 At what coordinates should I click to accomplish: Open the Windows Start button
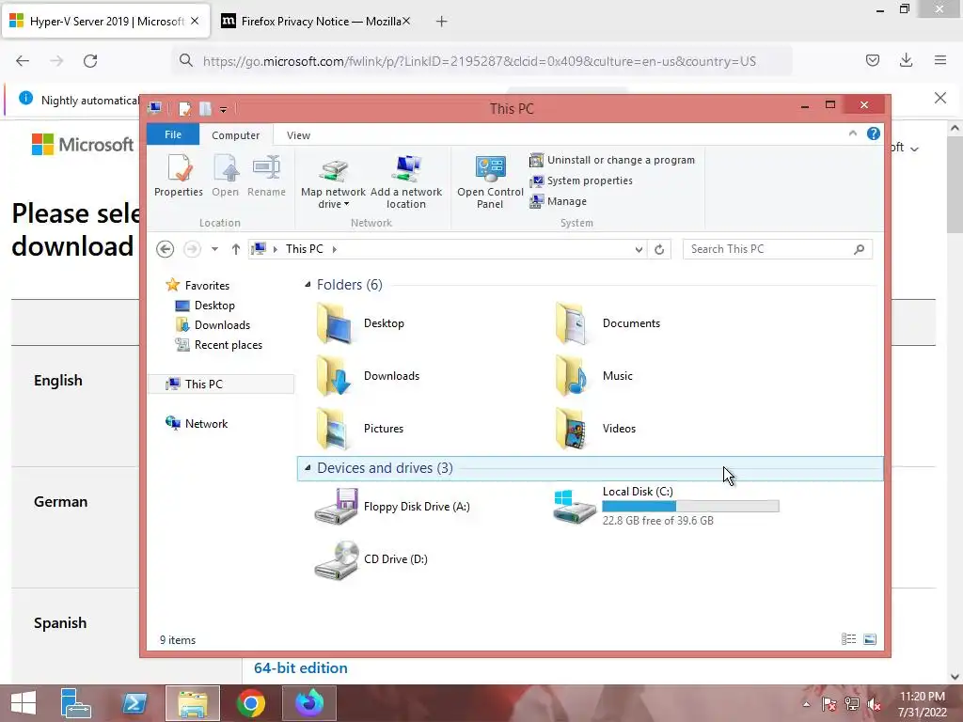coord(24,703)
